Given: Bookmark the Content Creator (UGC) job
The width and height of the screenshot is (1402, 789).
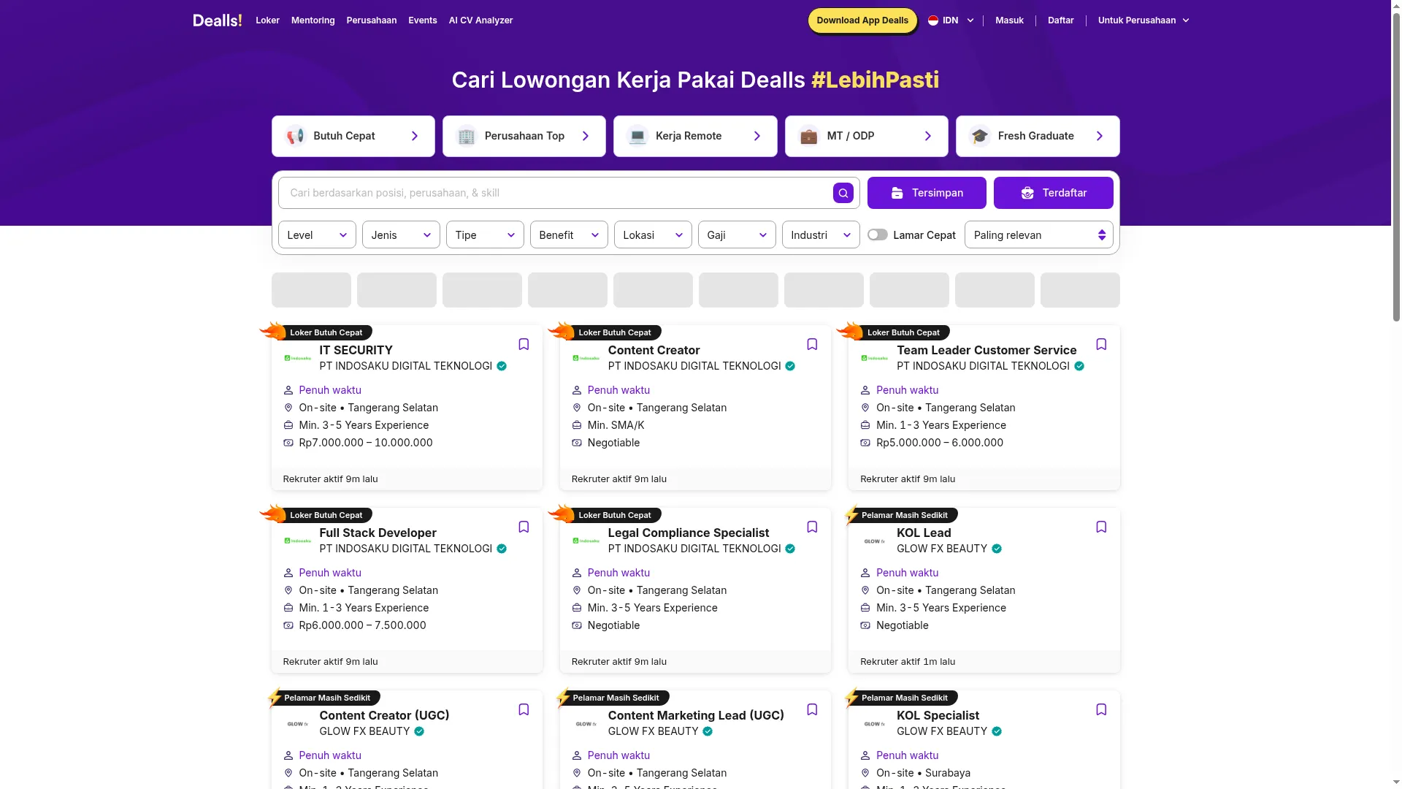Looking at the screenshot, I should click(x=524, y=709).
